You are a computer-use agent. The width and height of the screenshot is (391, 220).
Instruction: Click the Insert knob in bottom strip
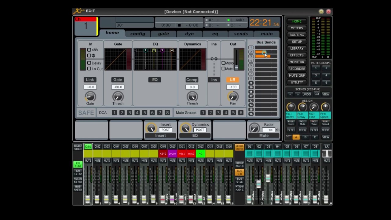tap(151, 128)
